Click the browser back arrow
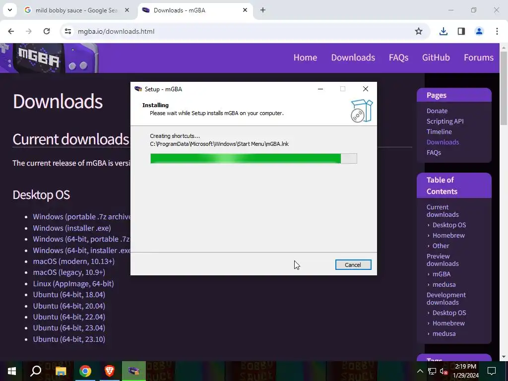The width and height of the screenshot is (508, 381). point(11,31)
